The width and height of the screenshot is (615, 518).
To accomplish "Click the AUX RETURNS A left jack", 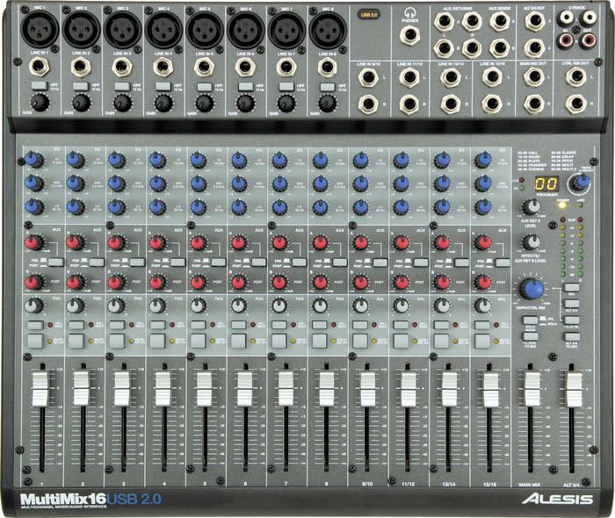I will (444, 22).
